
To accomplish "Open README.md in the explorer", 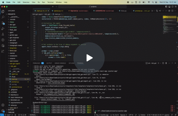I will click(x=18, y=100).
